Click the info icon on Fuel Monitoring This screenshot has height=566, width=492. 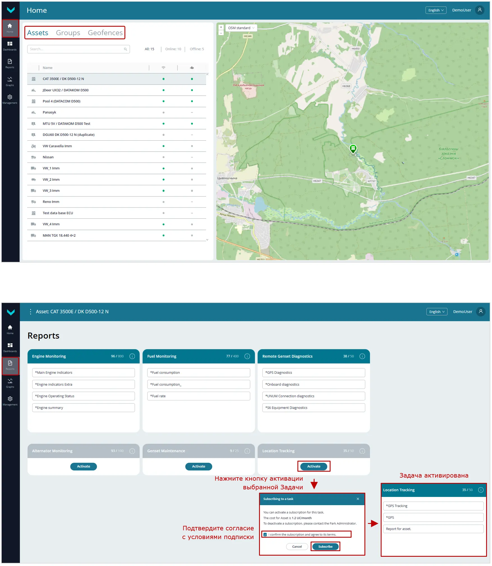(247, 356)
